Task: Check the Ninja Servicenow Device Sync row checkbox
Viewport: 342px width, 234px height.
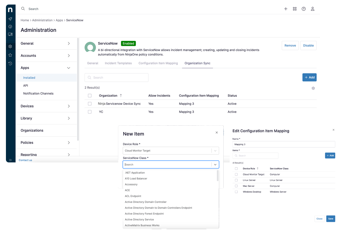Action: pyautogui.click(x=90, y=104)
